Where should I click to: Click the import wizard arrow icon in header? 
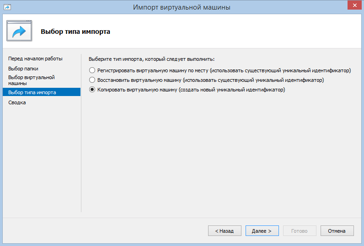click(19, 32)
